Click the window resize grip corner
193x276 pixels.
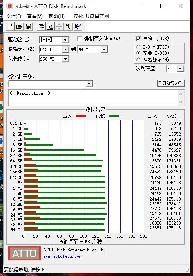pos(187,270)
